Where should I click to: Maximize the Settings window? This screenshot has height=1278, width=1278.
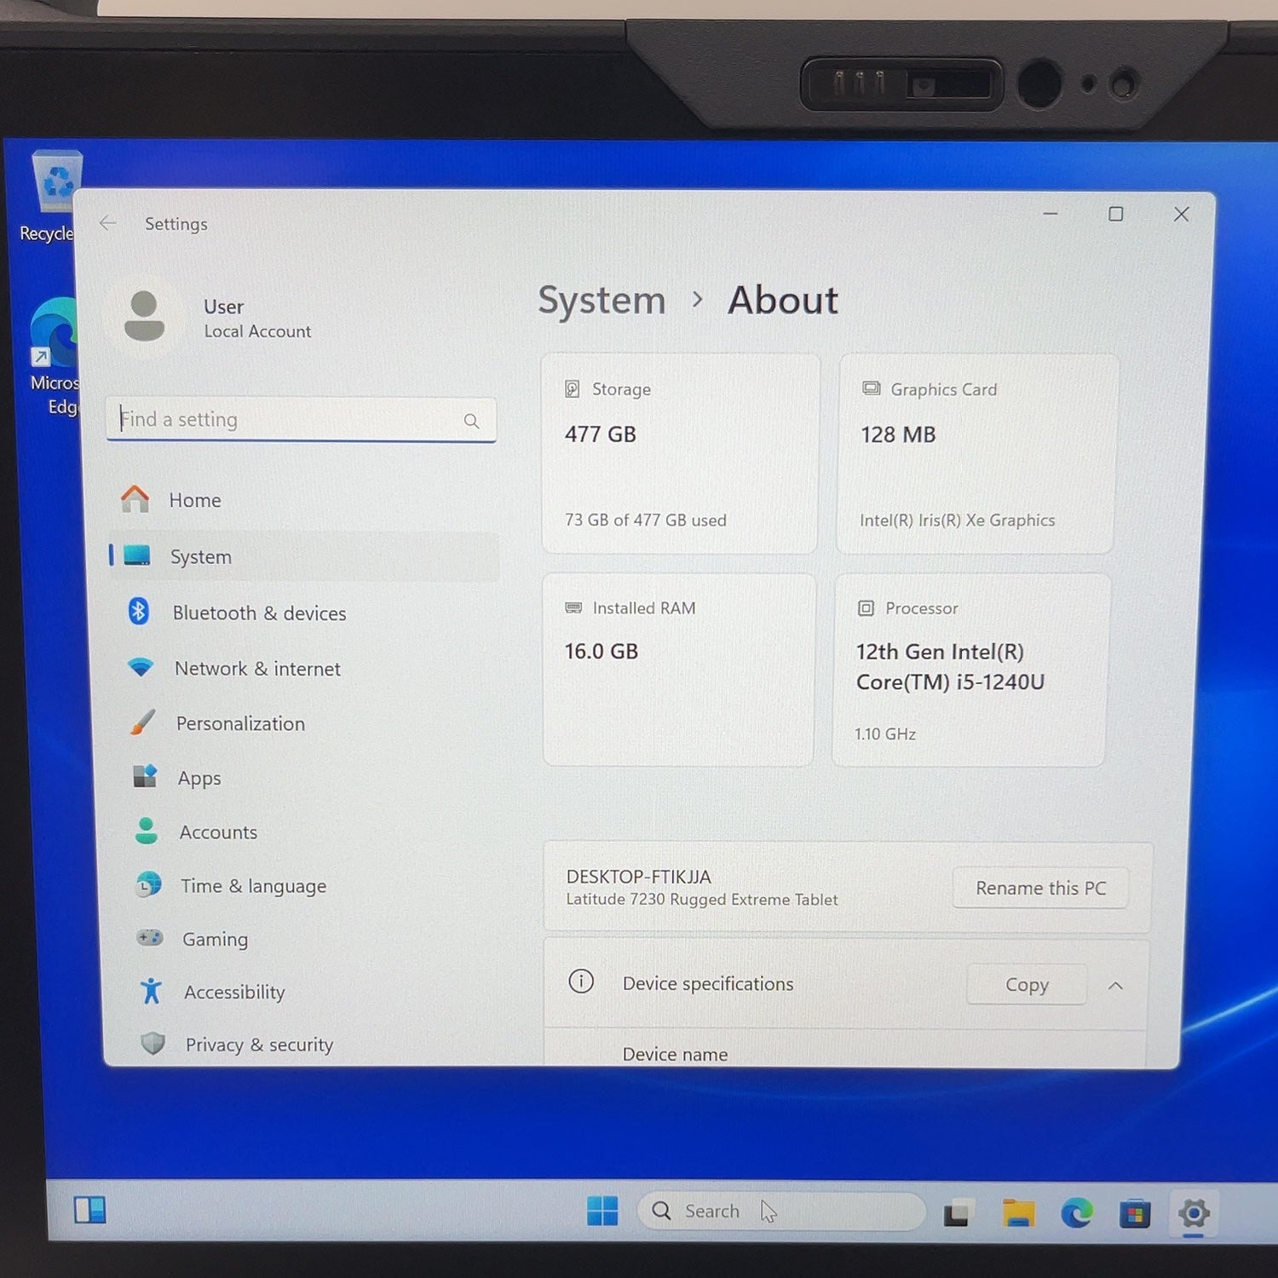[1115, 214]
